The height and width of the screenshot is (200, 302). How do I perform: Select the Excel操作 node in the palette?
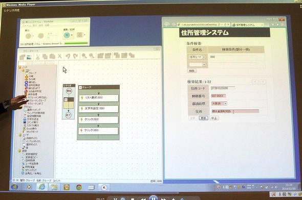(30, 129)
